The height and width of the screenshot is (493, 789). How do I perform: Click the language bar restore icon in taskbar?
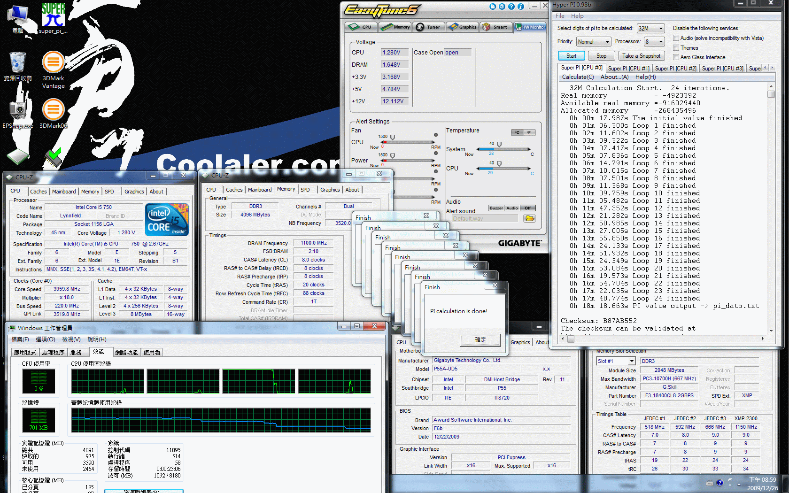pyautogui.click(x=730, y=480)
